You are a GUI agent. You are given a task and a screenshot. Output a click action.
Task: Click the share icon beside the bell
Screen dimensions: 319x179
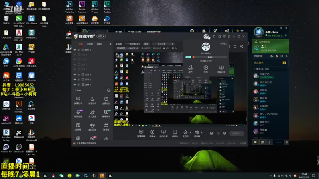click(242, 46)
